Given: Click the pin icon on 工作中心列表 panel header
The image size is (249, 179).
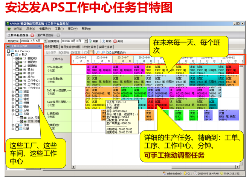Looking at the screenshot, I should [39, 46].
